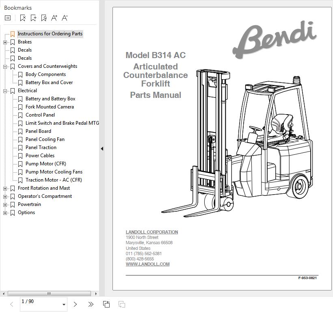
Task: Collapse the bookmarks panel arrow
Action: tap(102, 149)
